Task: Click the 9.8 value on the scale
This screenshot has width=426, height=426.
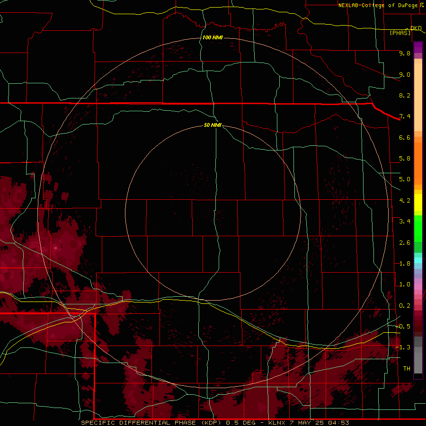Action: (405, 53)
